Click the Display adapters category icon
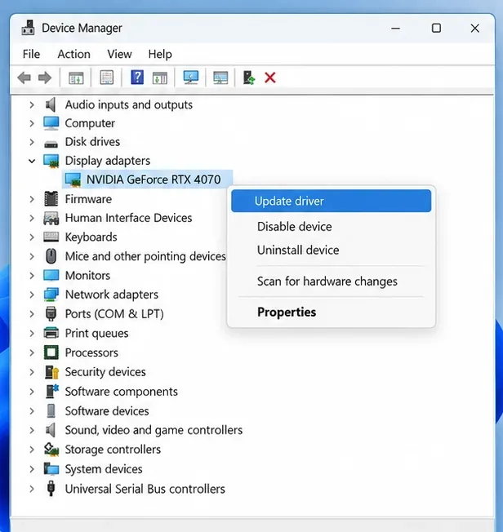The image size is (503, 532). pos(51,161)
